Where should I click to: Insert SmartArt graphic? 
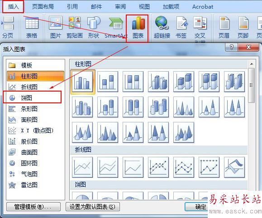click(x=116, y=28)
